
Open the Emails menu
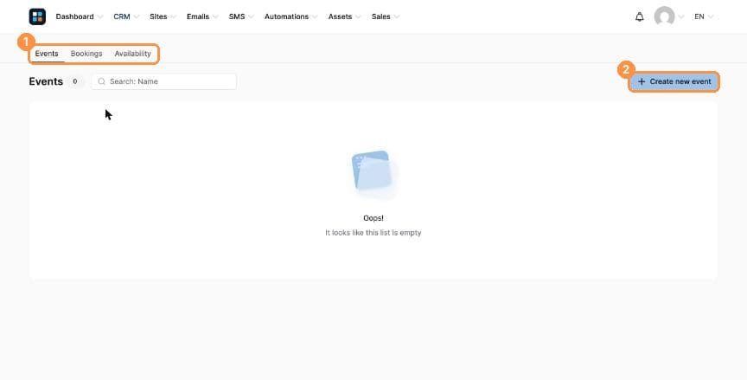pyautogui.click(x=198, y=16)
